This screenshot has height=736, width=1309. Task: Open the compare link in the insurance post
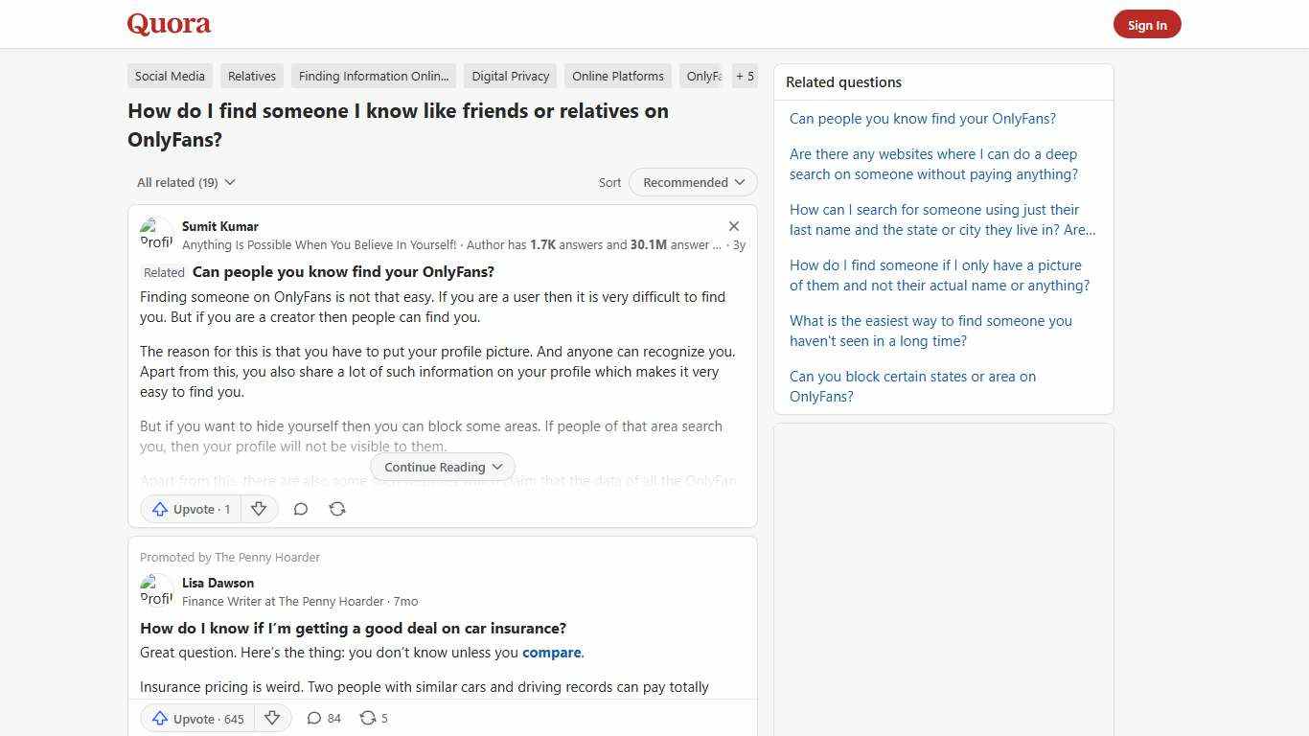click(551, 652)
